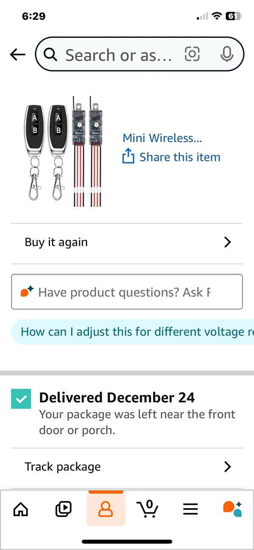Tap the share icon beside the product
The height and width of the screenshot is (550, 254).
[128, 157]
